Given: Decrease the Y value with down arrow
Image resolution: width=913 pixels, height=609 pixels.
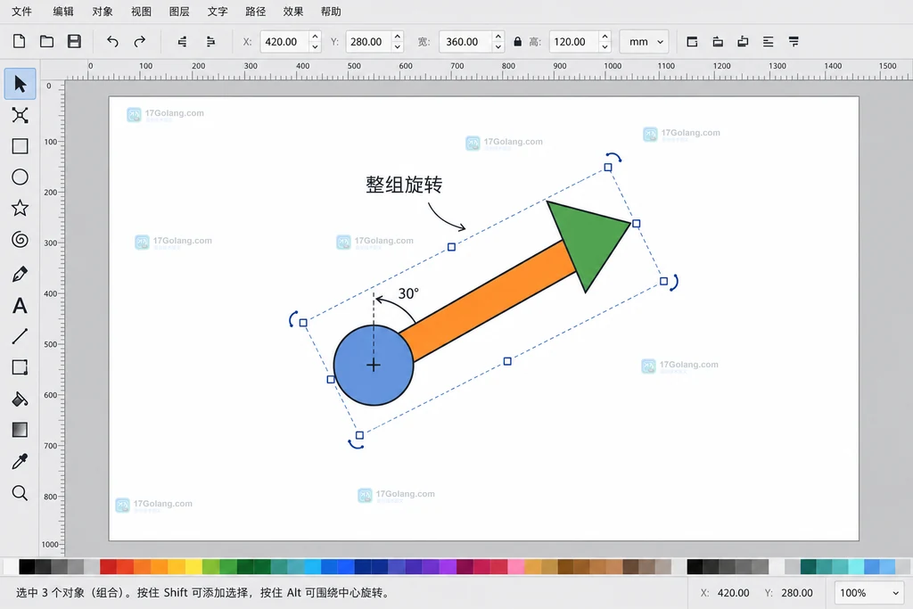Looking at the screenshot, I should (398, 46).
